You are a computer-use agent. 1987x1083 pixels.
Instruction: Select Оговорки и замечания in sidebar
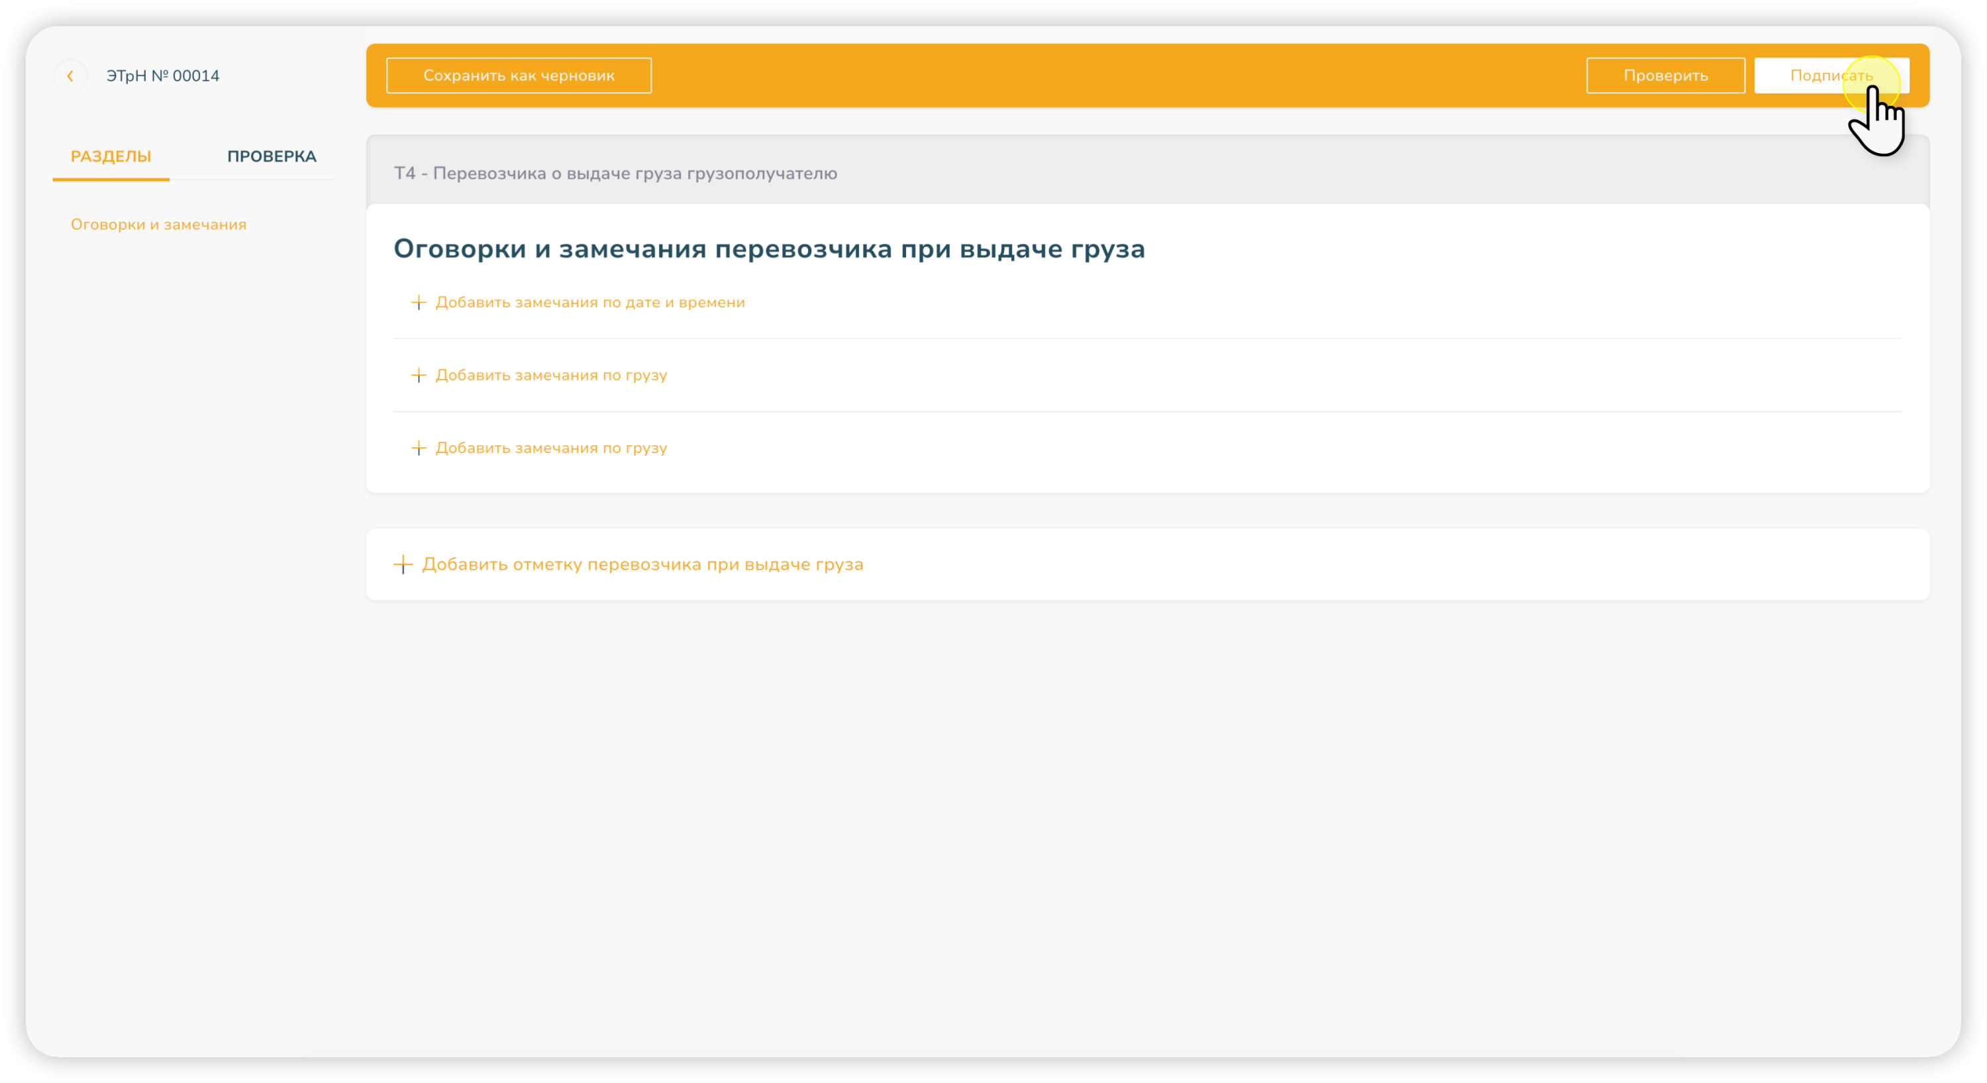click(x=158, y=225)
